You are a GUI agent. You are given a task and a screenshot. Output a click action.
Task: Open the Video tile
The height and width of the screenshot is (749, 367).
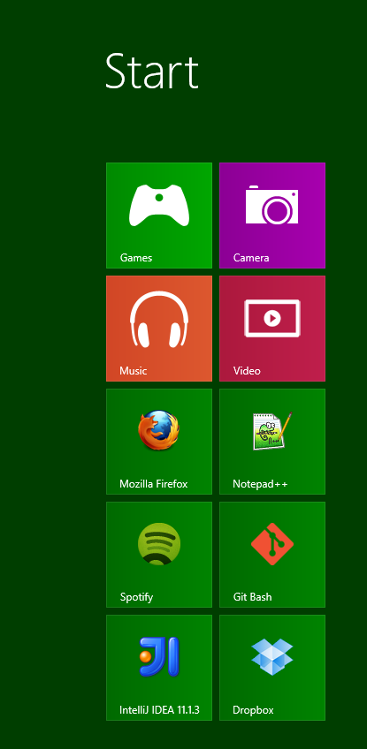click(x=272, y=329)
